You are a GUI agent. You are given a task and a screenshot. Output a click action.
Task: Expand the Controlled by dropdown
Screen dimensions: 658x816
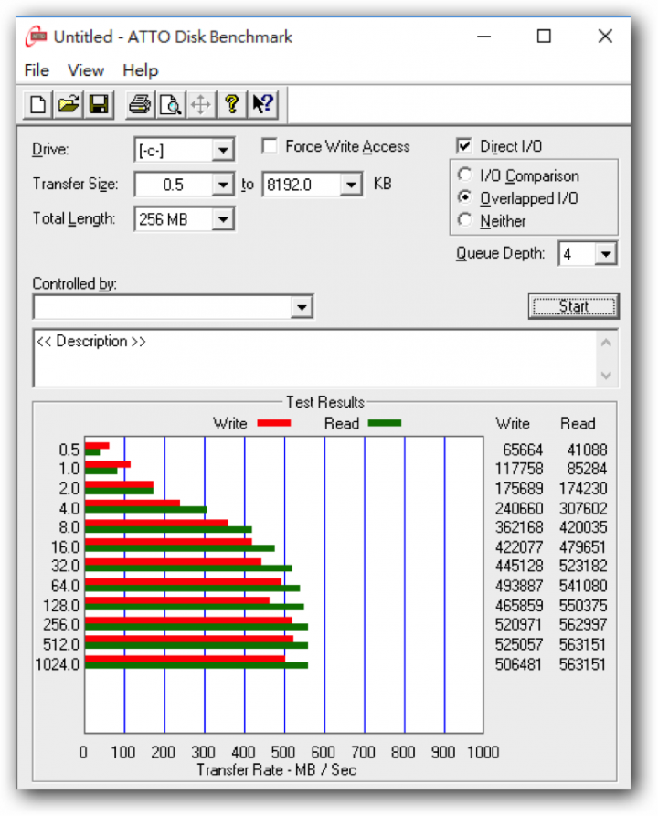point(302,307)
